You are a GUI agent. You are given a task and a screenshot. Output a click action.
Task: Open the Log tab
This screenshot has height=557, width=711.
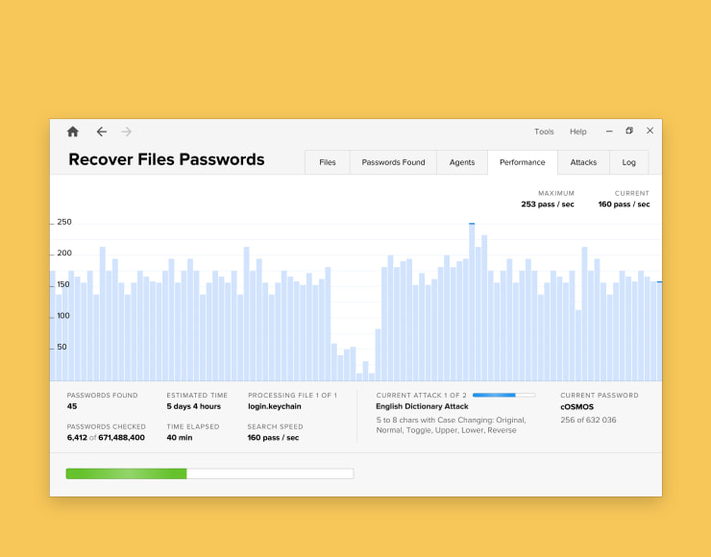coord(628,162)
